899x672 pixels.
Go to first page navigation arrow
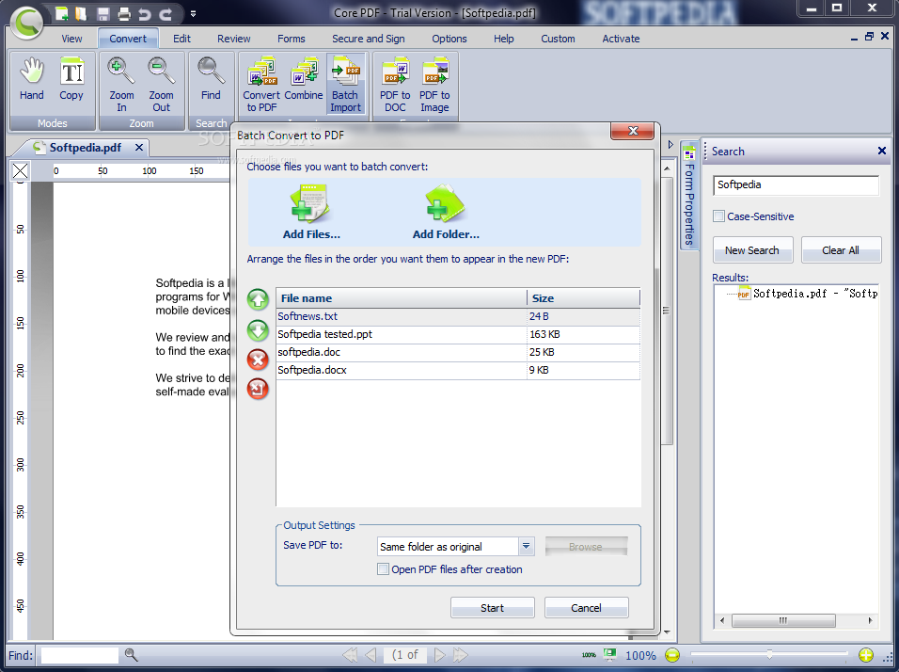[x=350, y=655]
